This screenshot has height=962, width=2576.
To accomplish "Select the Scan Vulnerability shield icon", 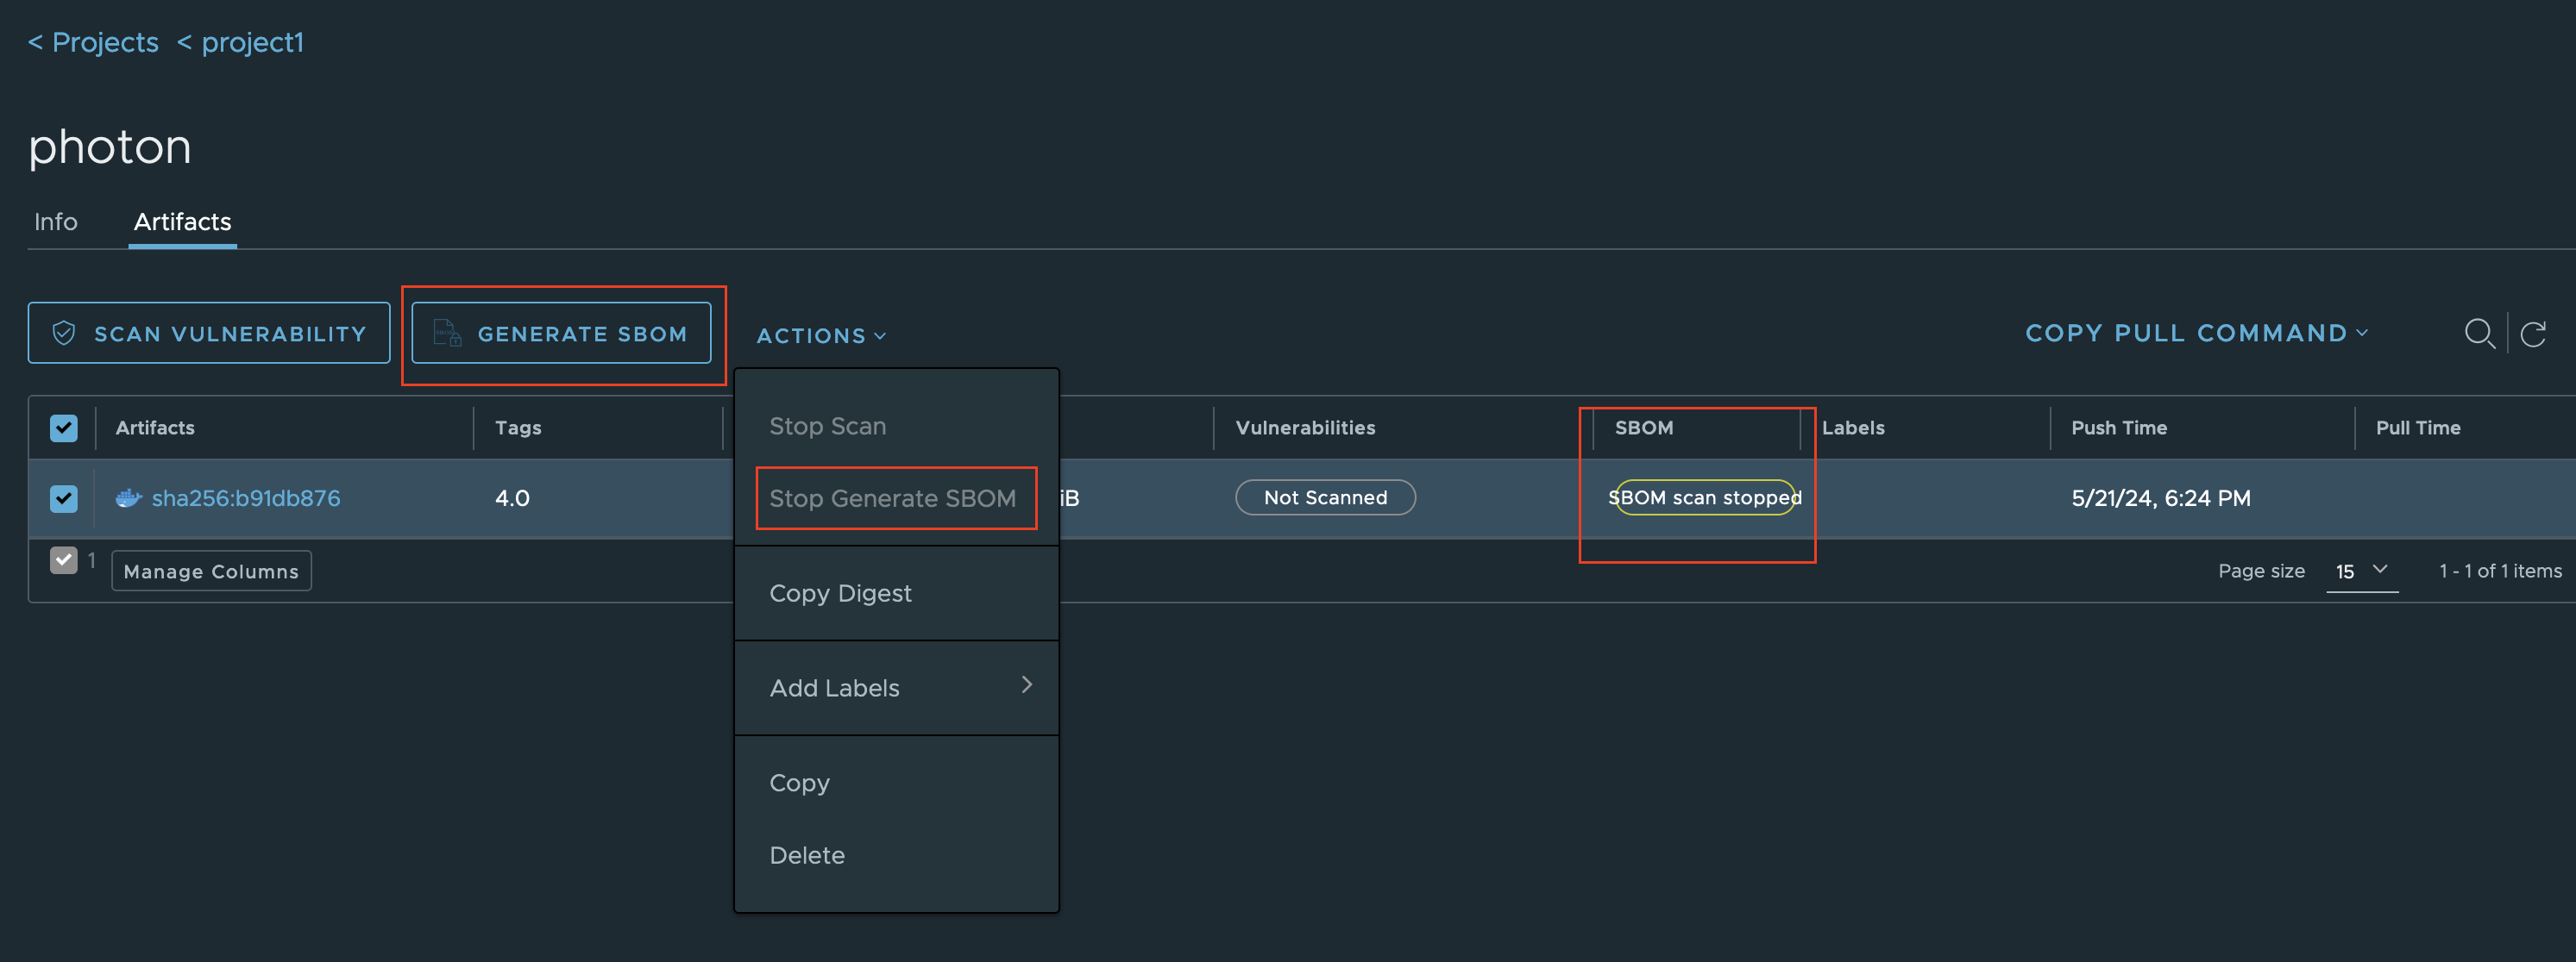I will 64,333.
